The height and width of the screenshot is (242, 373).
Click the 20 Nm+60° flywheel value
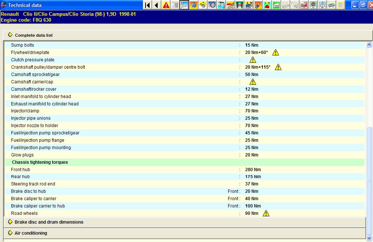(257, 52)
